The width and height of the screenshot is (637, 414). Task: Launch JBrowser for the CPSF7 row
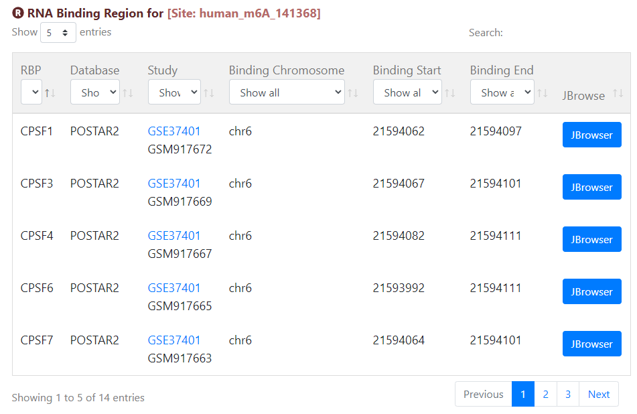[591, 344]
